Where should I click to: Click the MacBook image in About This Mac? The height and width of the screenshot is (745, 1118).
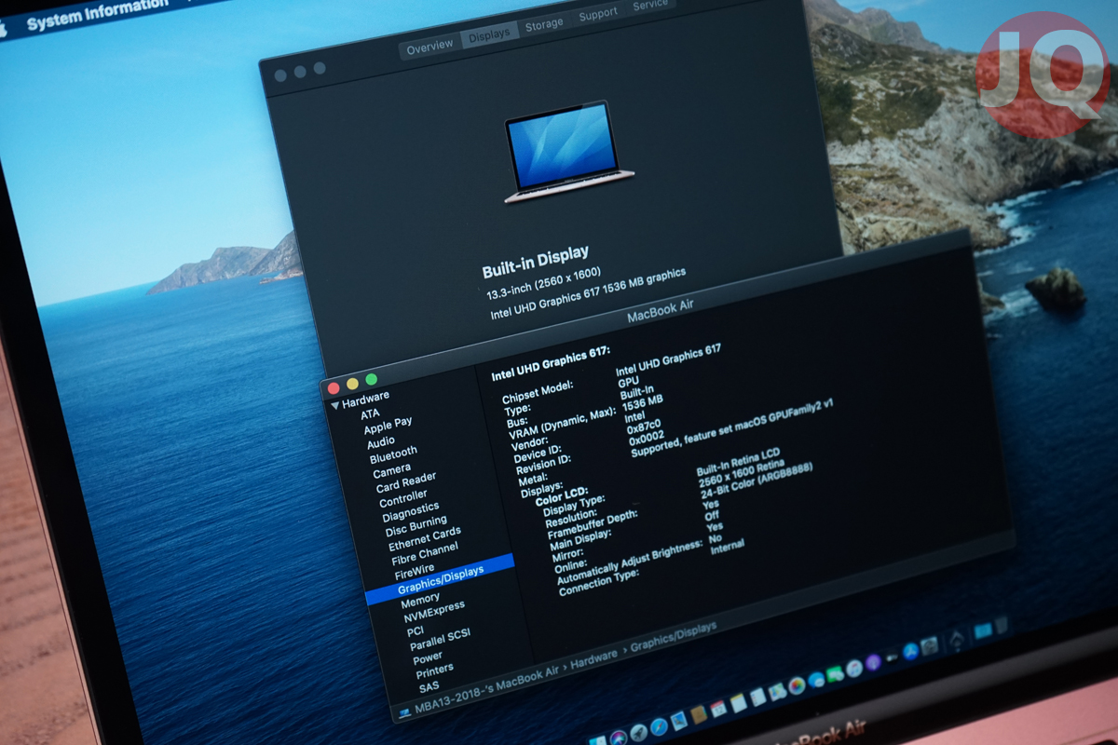(x=567, y=152)
